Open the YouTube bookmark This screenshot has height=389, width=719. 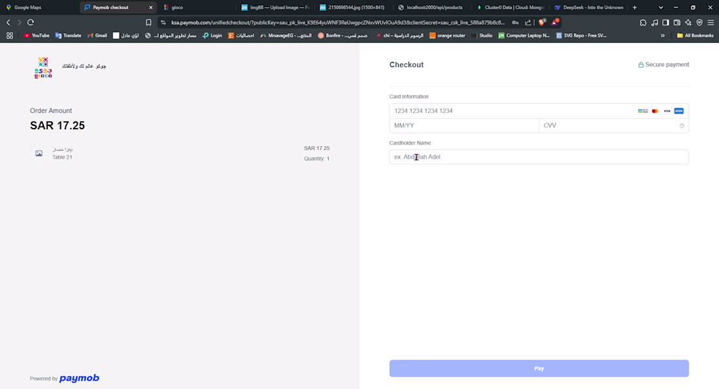pyautogui.click(x=37, y=35)
